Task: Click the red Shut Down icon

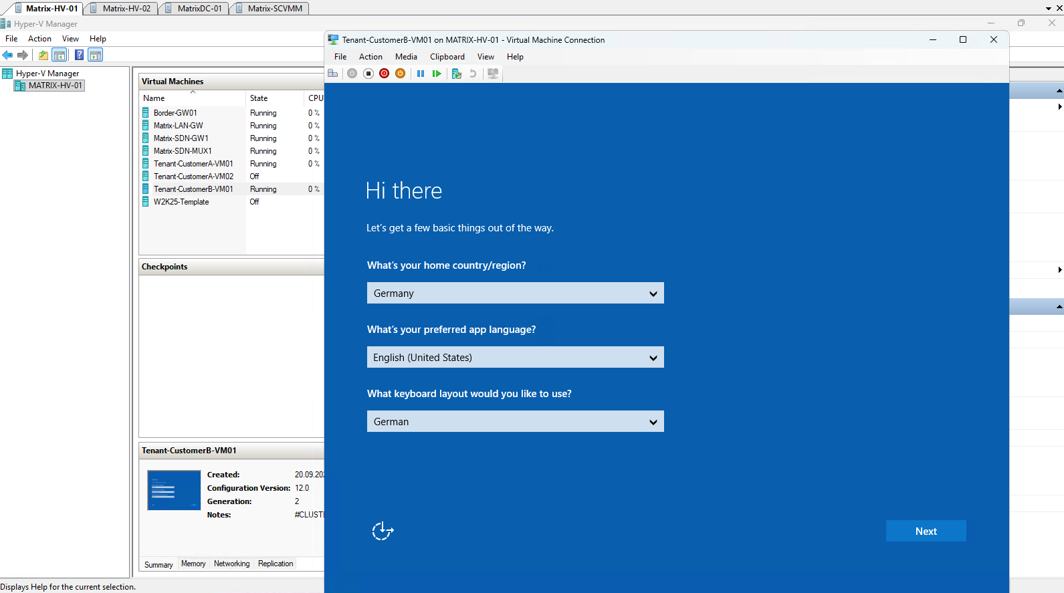Action: (x=385, y=74)
